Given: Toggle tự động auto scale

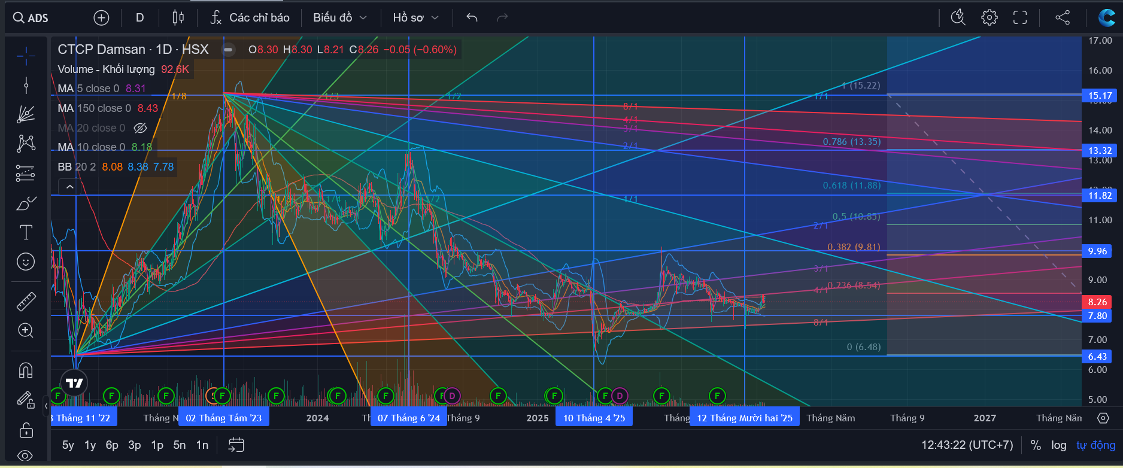Looking at the screenshot, I should [x=1096, y=445].
